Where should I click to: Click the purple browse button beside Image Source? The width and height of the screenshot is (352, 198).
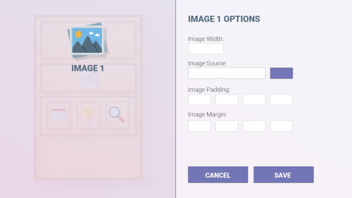click(281, 73)
